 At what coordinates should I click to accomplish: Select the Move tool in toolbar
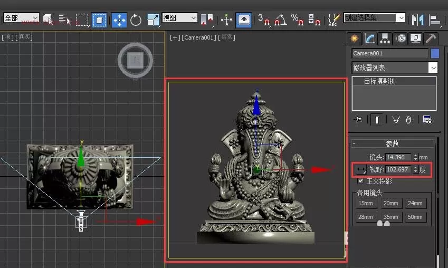click(x=119, y=20)
